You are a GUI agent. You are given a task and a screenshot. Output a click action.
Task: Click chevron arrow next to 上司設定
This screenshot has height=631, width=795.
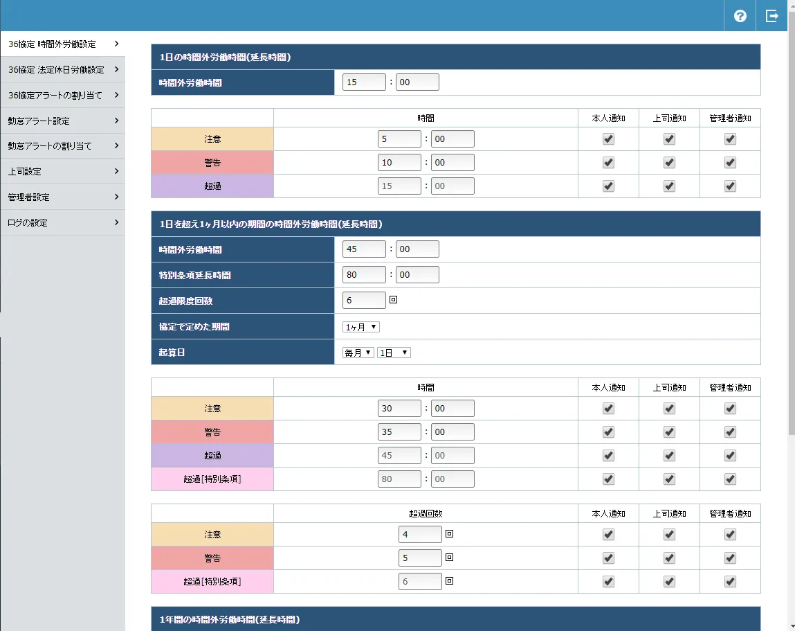[x=116, y=171]
